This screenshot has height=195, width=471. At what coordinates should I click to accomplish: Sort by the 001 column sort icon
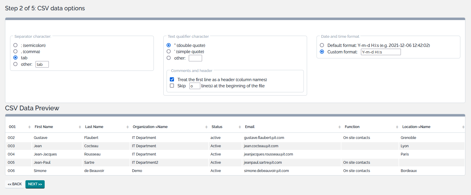(29, 127)
